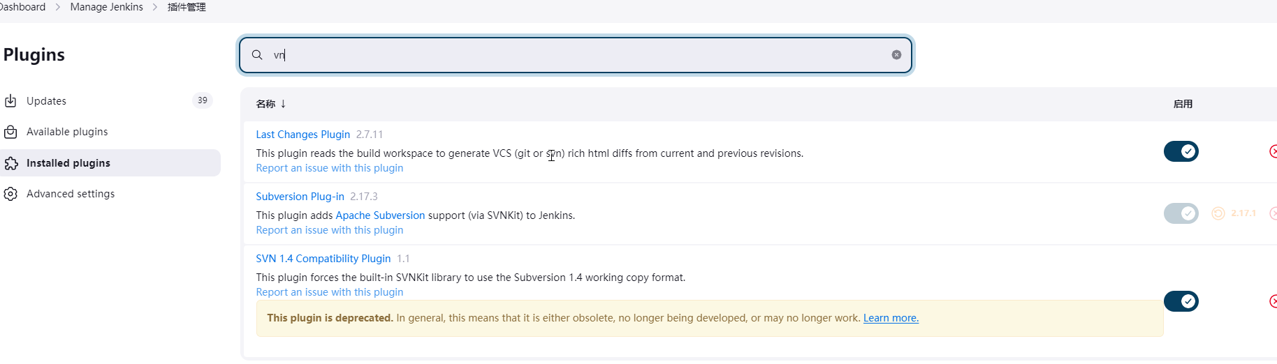The height and width of the screenshot is (364, 1277).
Task: Disable the Last Changes Plugin toggle
Action: pyautogui.click(x=1181, y=151)
